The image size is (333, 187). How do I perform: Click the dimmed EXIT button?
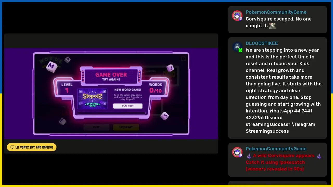pyautogui.click(x=97, y=127)
